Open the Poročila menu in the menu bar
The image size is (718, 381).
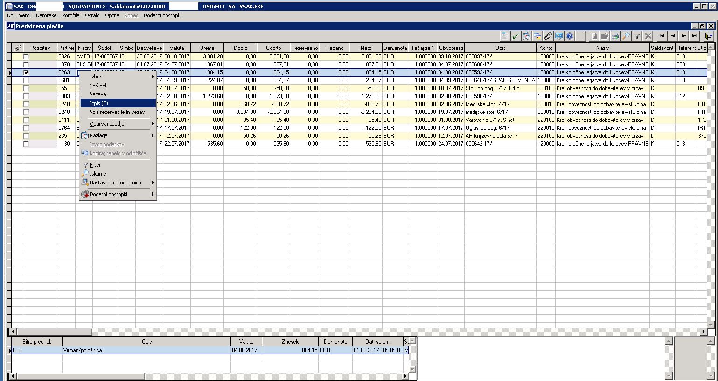70,15
